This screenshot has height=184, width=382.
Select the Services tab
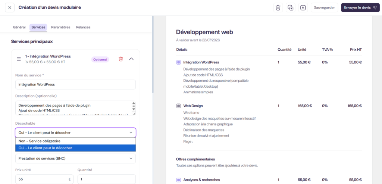38,27
